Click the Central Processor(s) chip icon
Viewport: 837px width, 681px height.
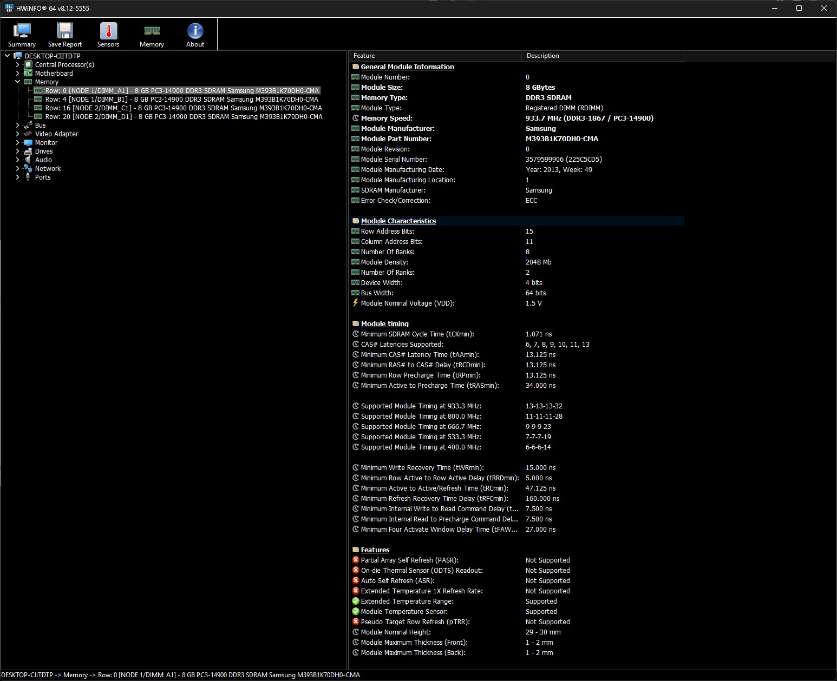pyautogui.click(x=28, y=64)
